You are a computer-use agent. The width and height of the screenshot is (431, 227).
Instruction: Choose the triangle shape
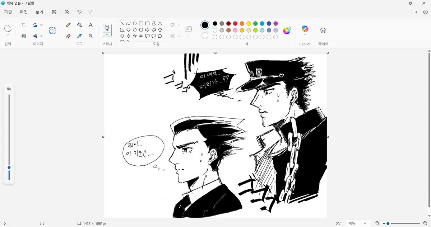(x=160, y=24)
